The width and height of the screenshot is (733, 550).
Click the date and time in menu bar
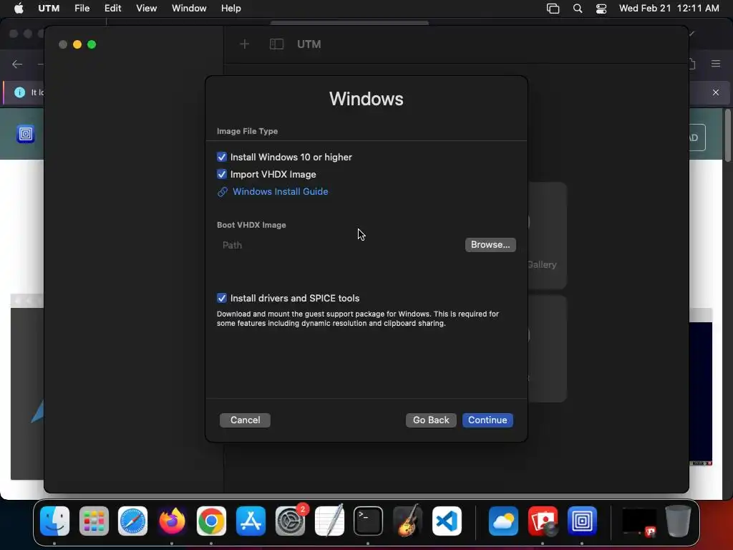[669, 9]
